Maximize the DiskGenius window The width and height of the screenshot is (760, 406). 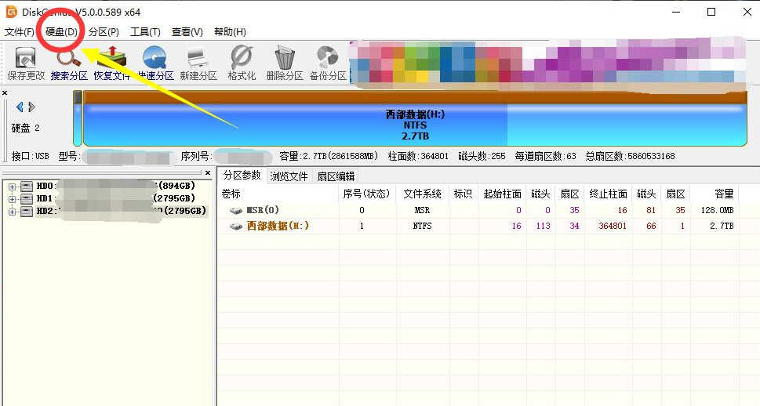[x=711, y=12]
